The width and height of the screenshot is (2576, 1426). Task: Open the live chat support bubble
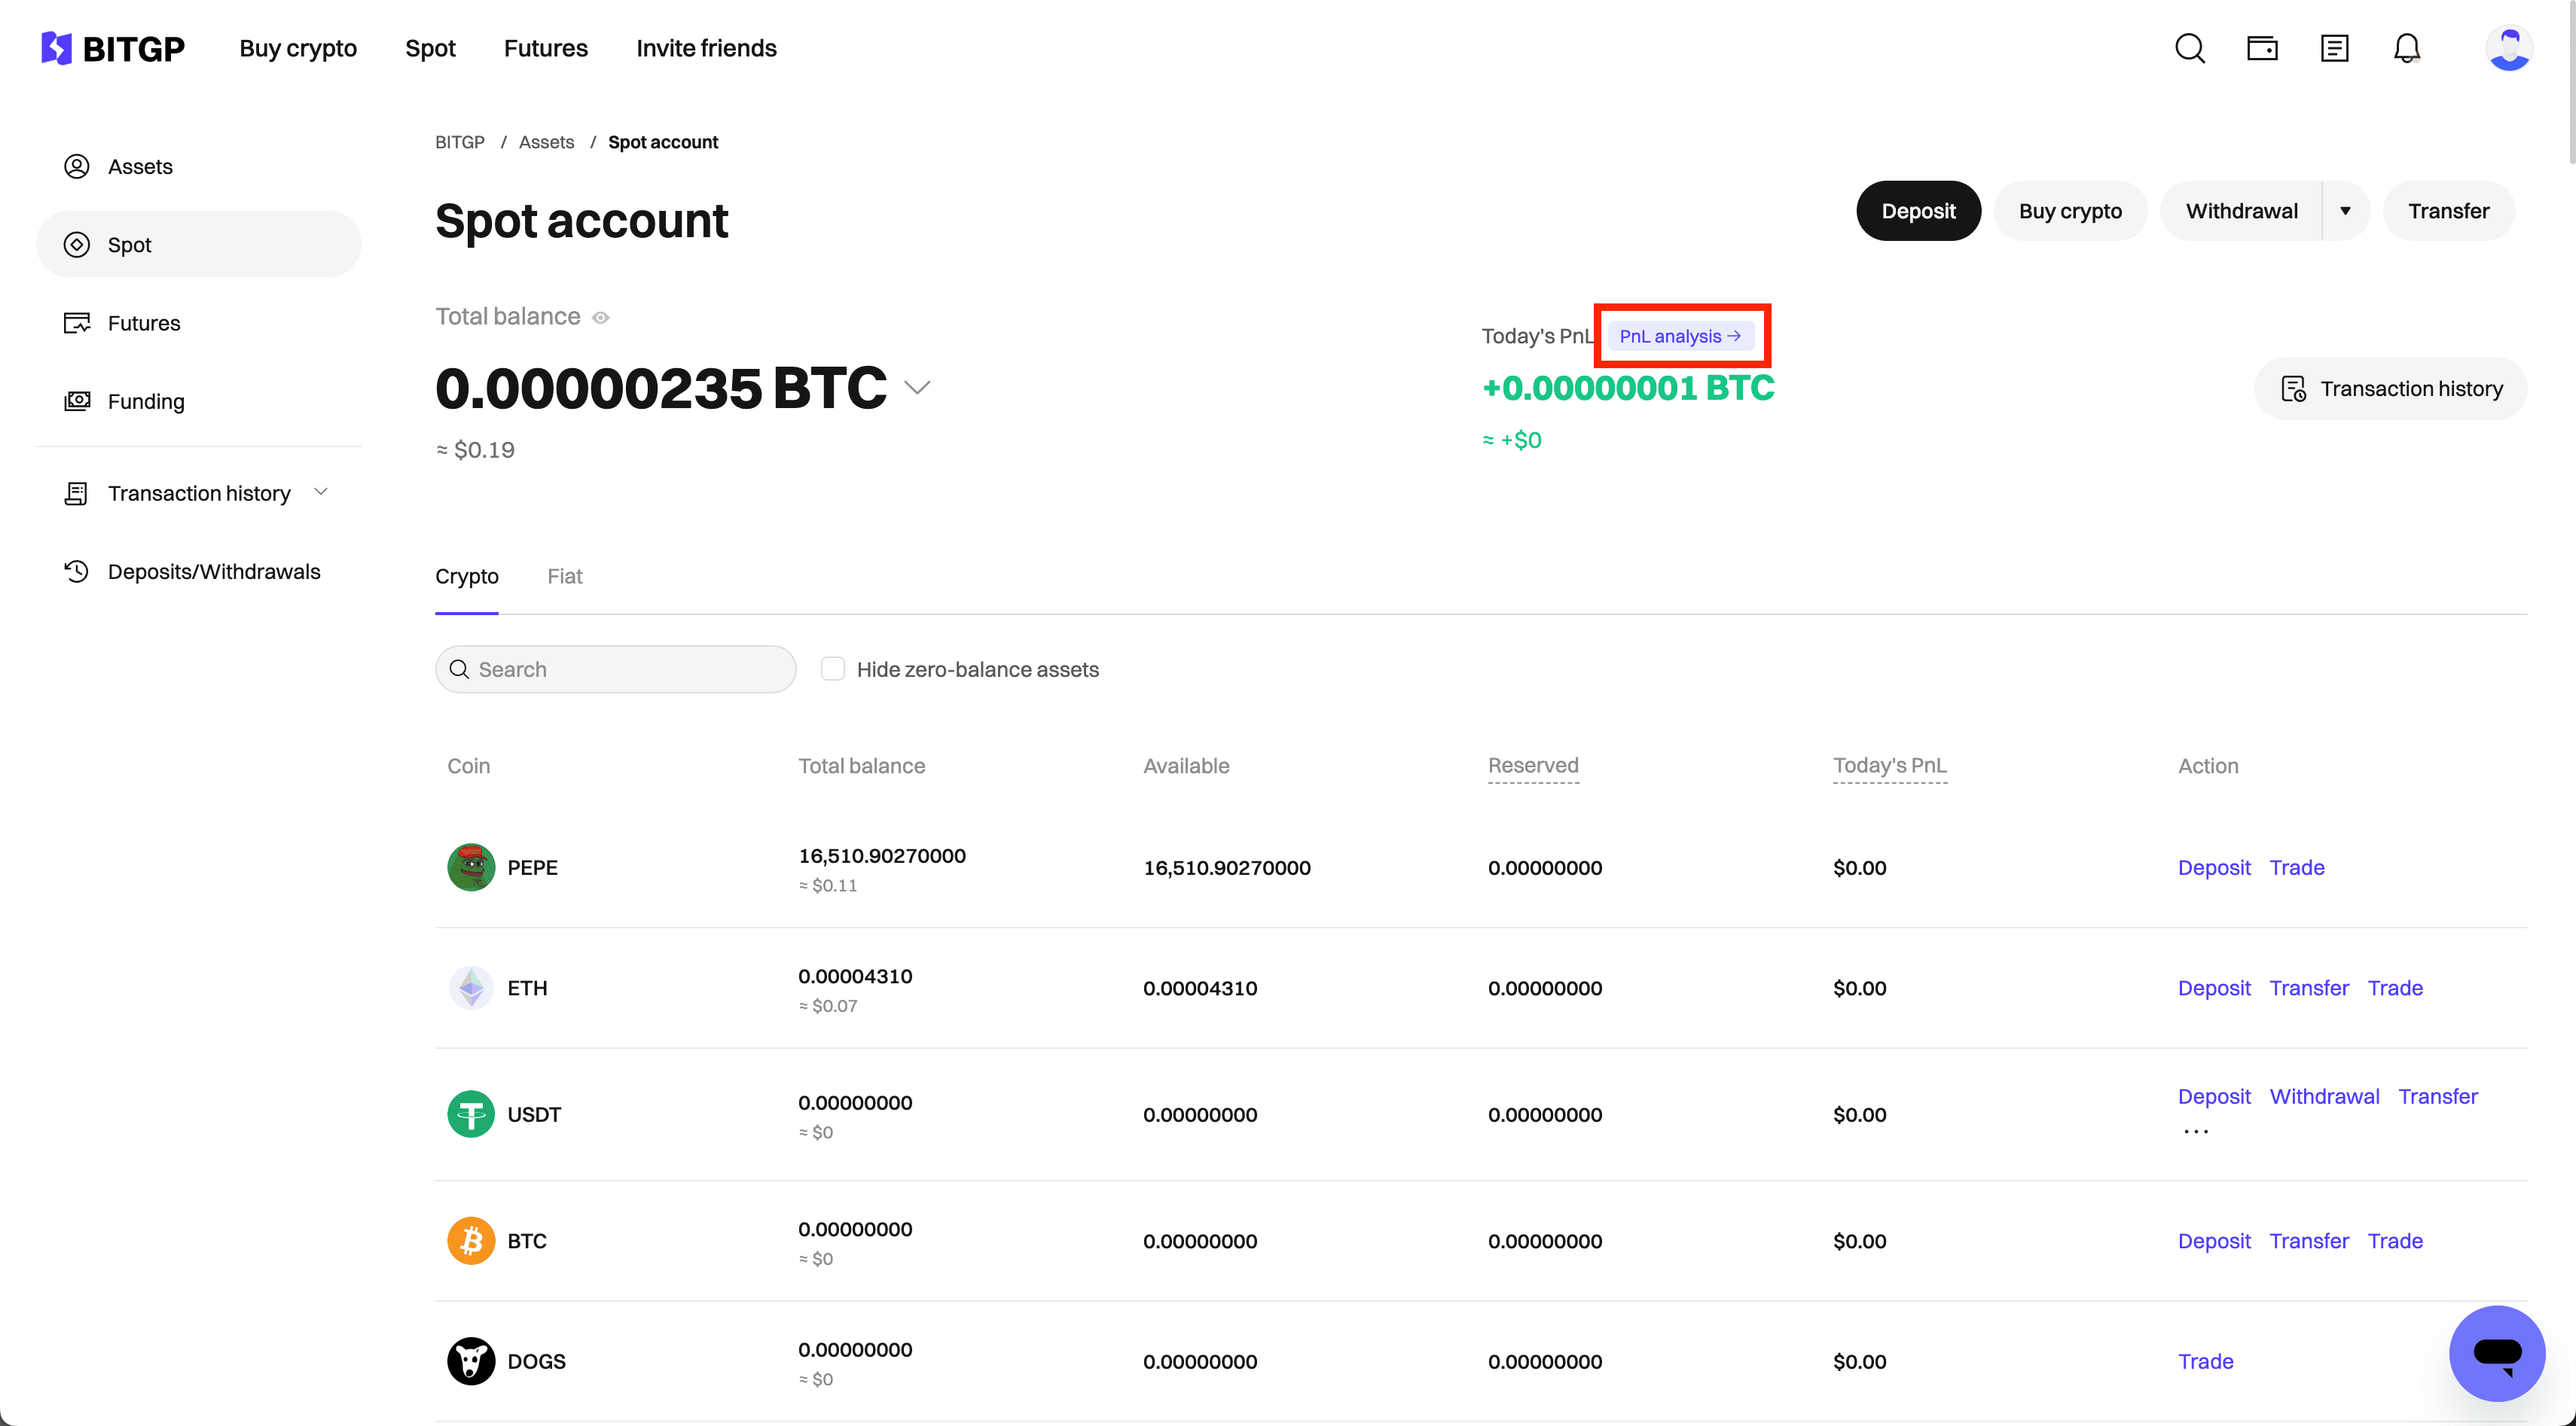pyautogui.click(x=2497, y=1354)
